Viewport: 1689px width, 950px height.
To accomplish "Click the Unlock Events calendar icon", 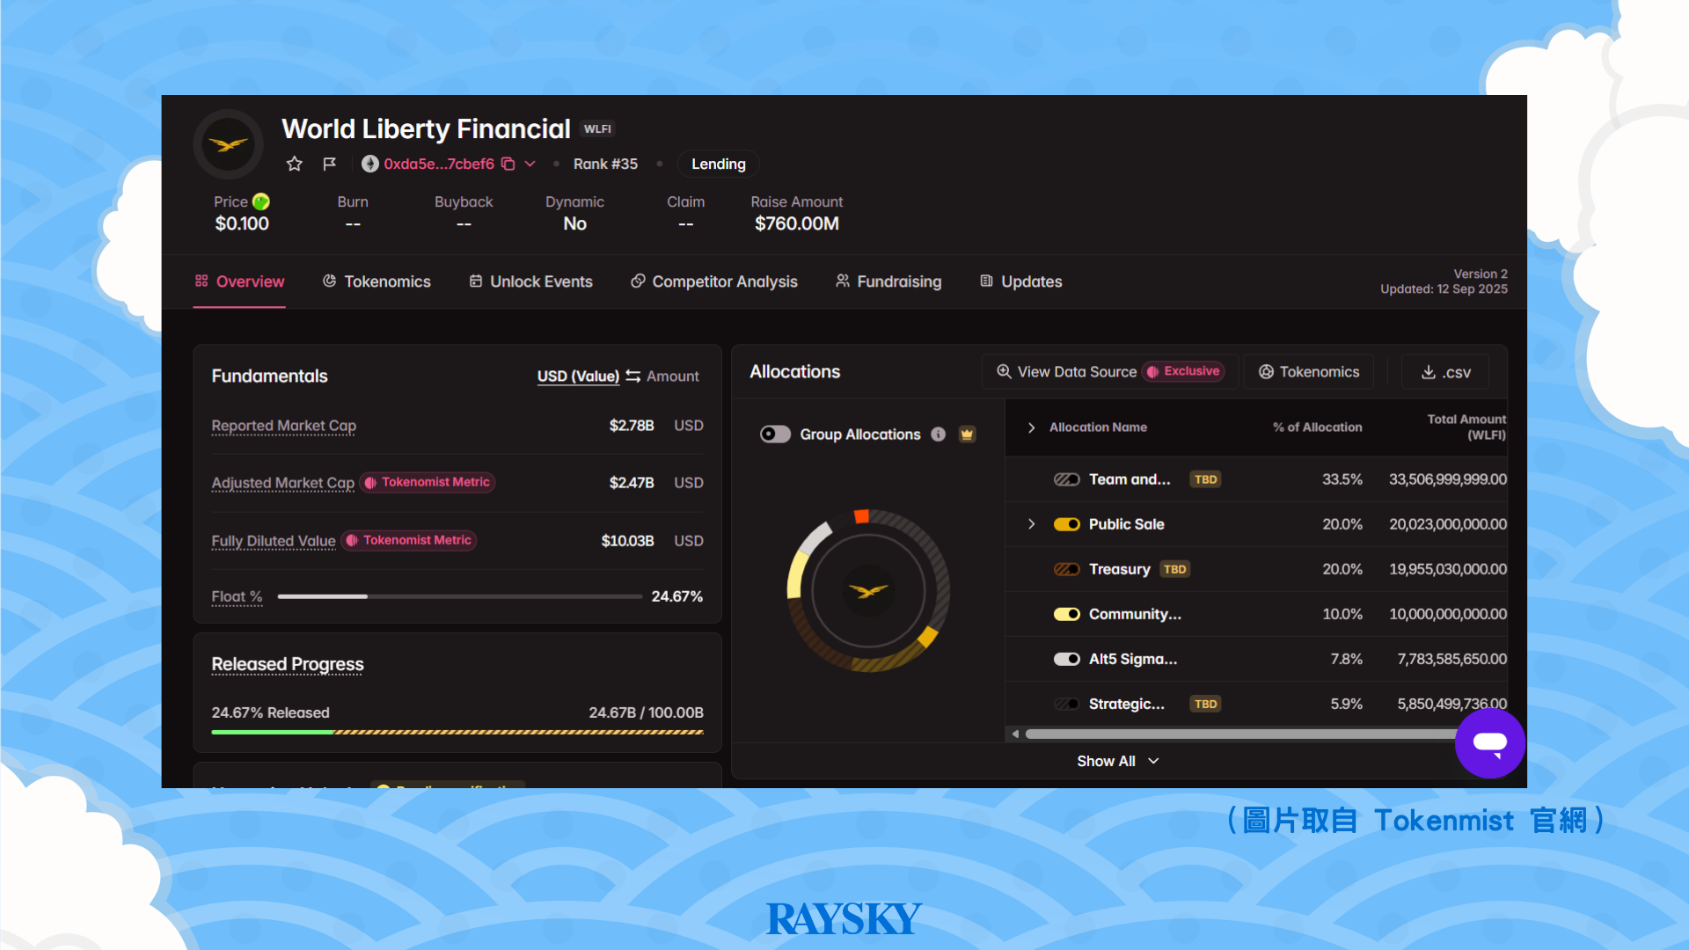I will pos(475,281).
